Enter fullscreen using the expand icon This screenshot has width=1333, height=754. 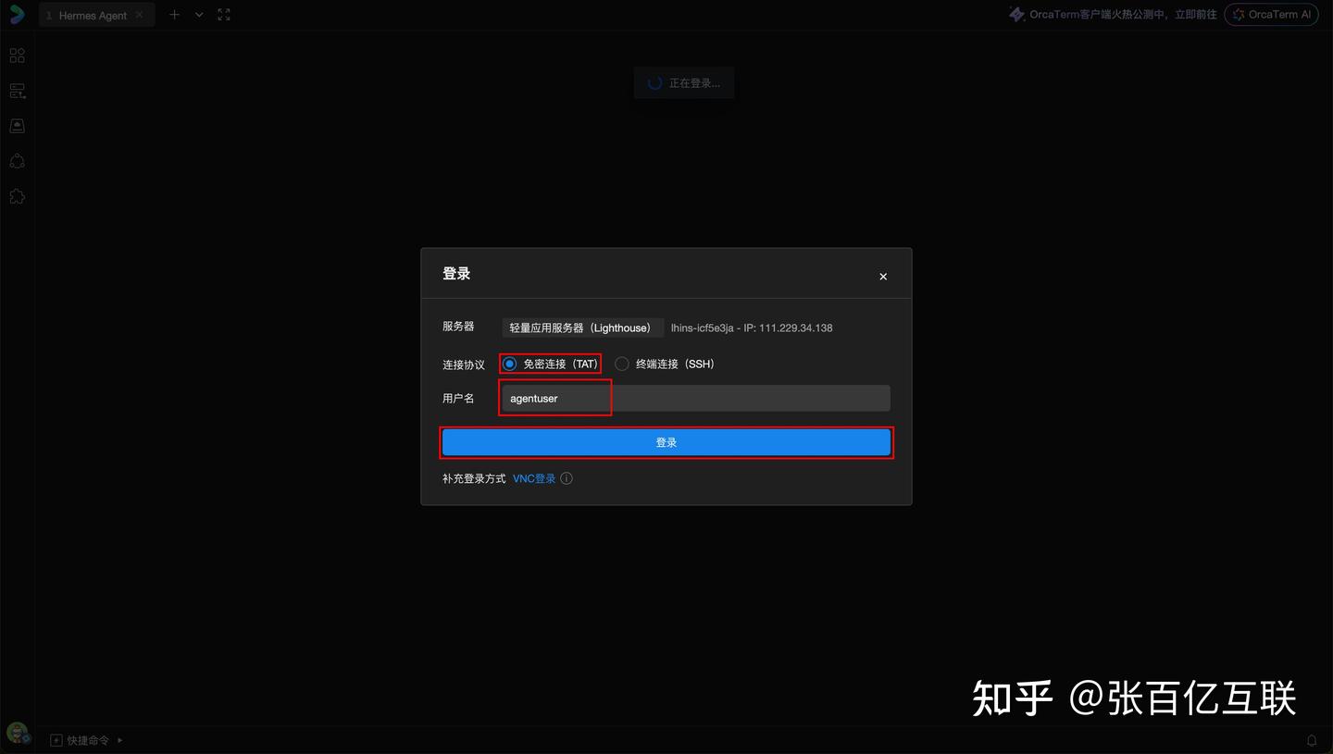pos(223,14)
